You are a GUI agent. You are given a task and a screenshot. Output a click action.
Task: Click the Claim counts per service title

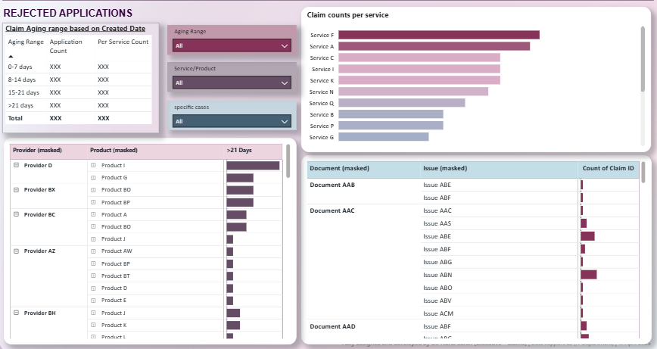(347, 15)
